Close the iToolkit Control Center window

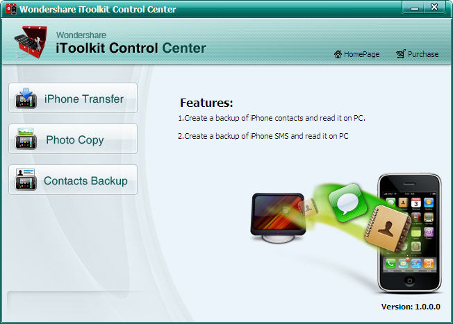pyautogui.click(x=434, y=8)
